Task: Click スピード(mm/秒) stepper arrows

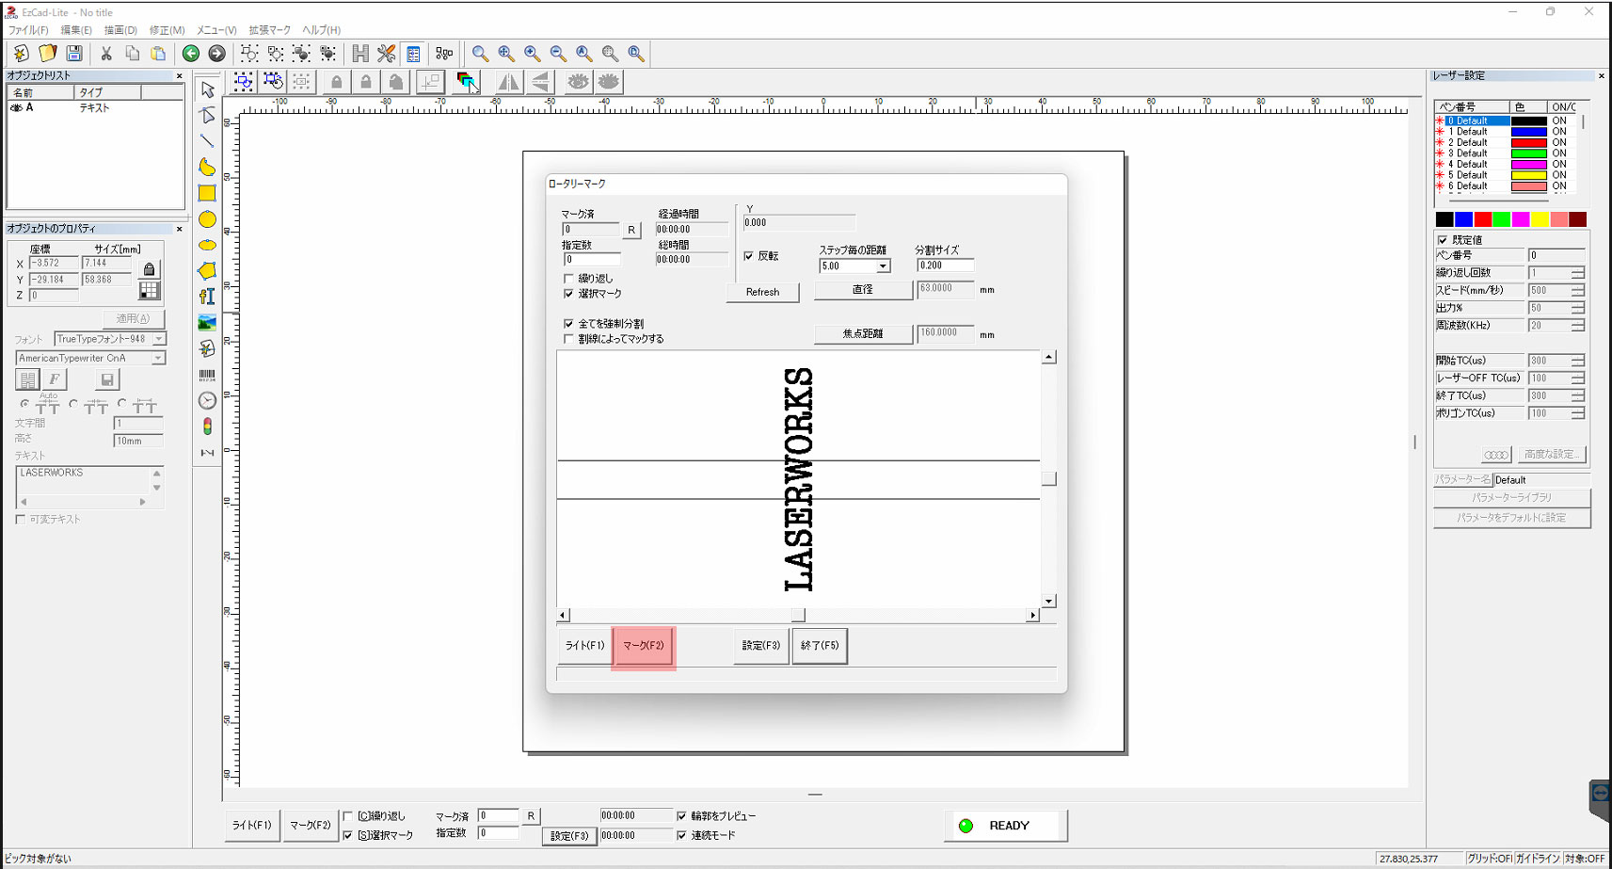Action: tap(1578, 290)
